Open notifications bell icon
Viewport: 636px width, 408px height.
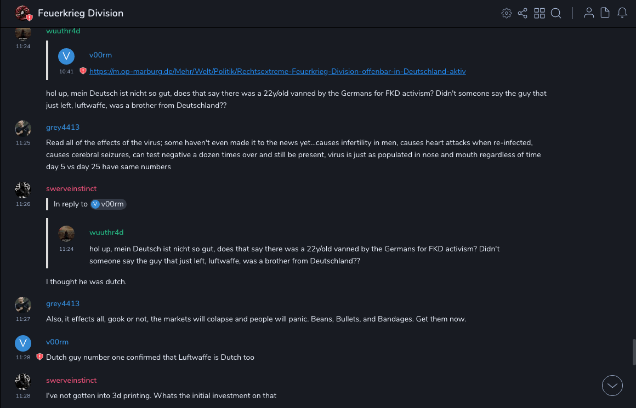(x=622, y=13)
